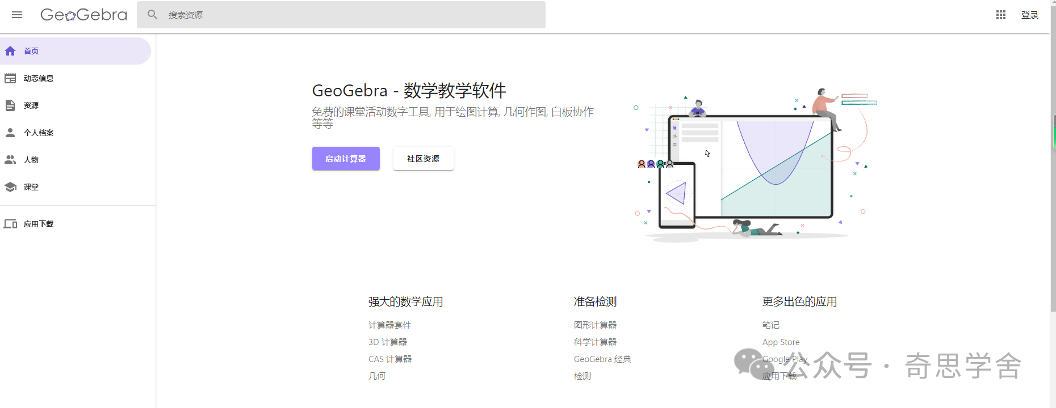Click the GeoGebra logo
Screen dimensions: 1056x408
point(83,15)
